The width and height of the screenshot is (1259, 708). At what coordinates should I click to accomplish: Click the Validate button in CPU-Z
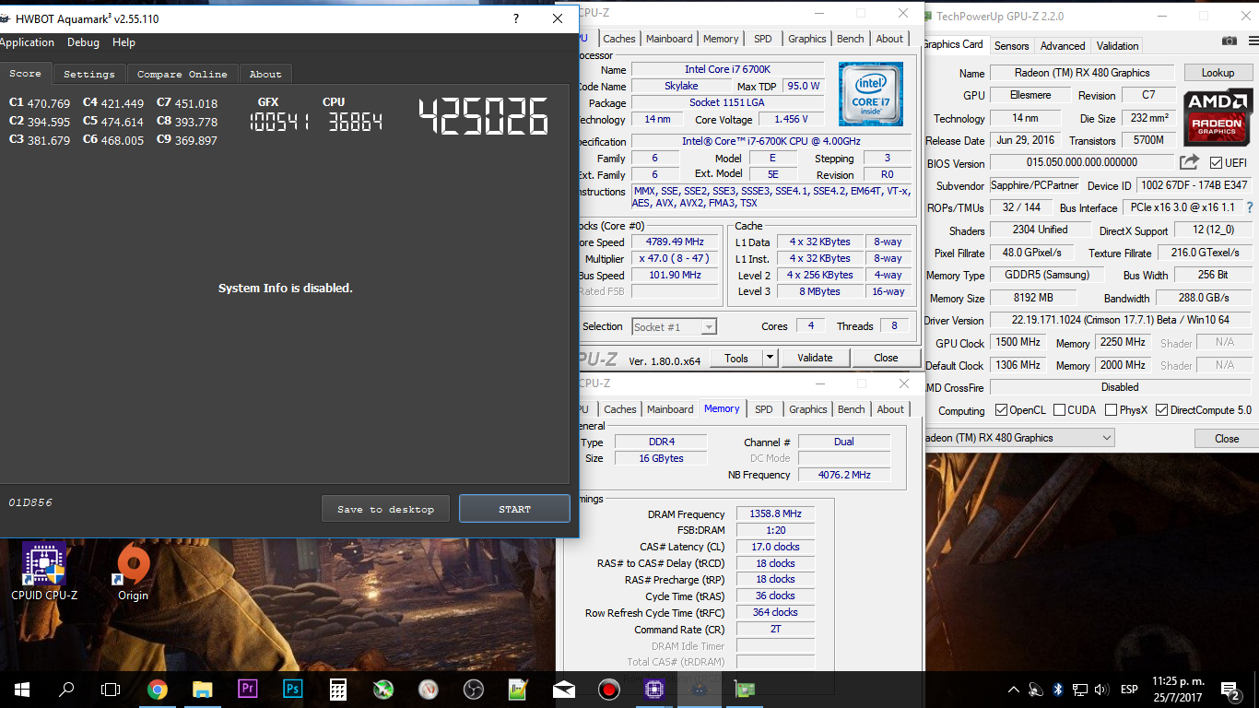tap(815, 358)
